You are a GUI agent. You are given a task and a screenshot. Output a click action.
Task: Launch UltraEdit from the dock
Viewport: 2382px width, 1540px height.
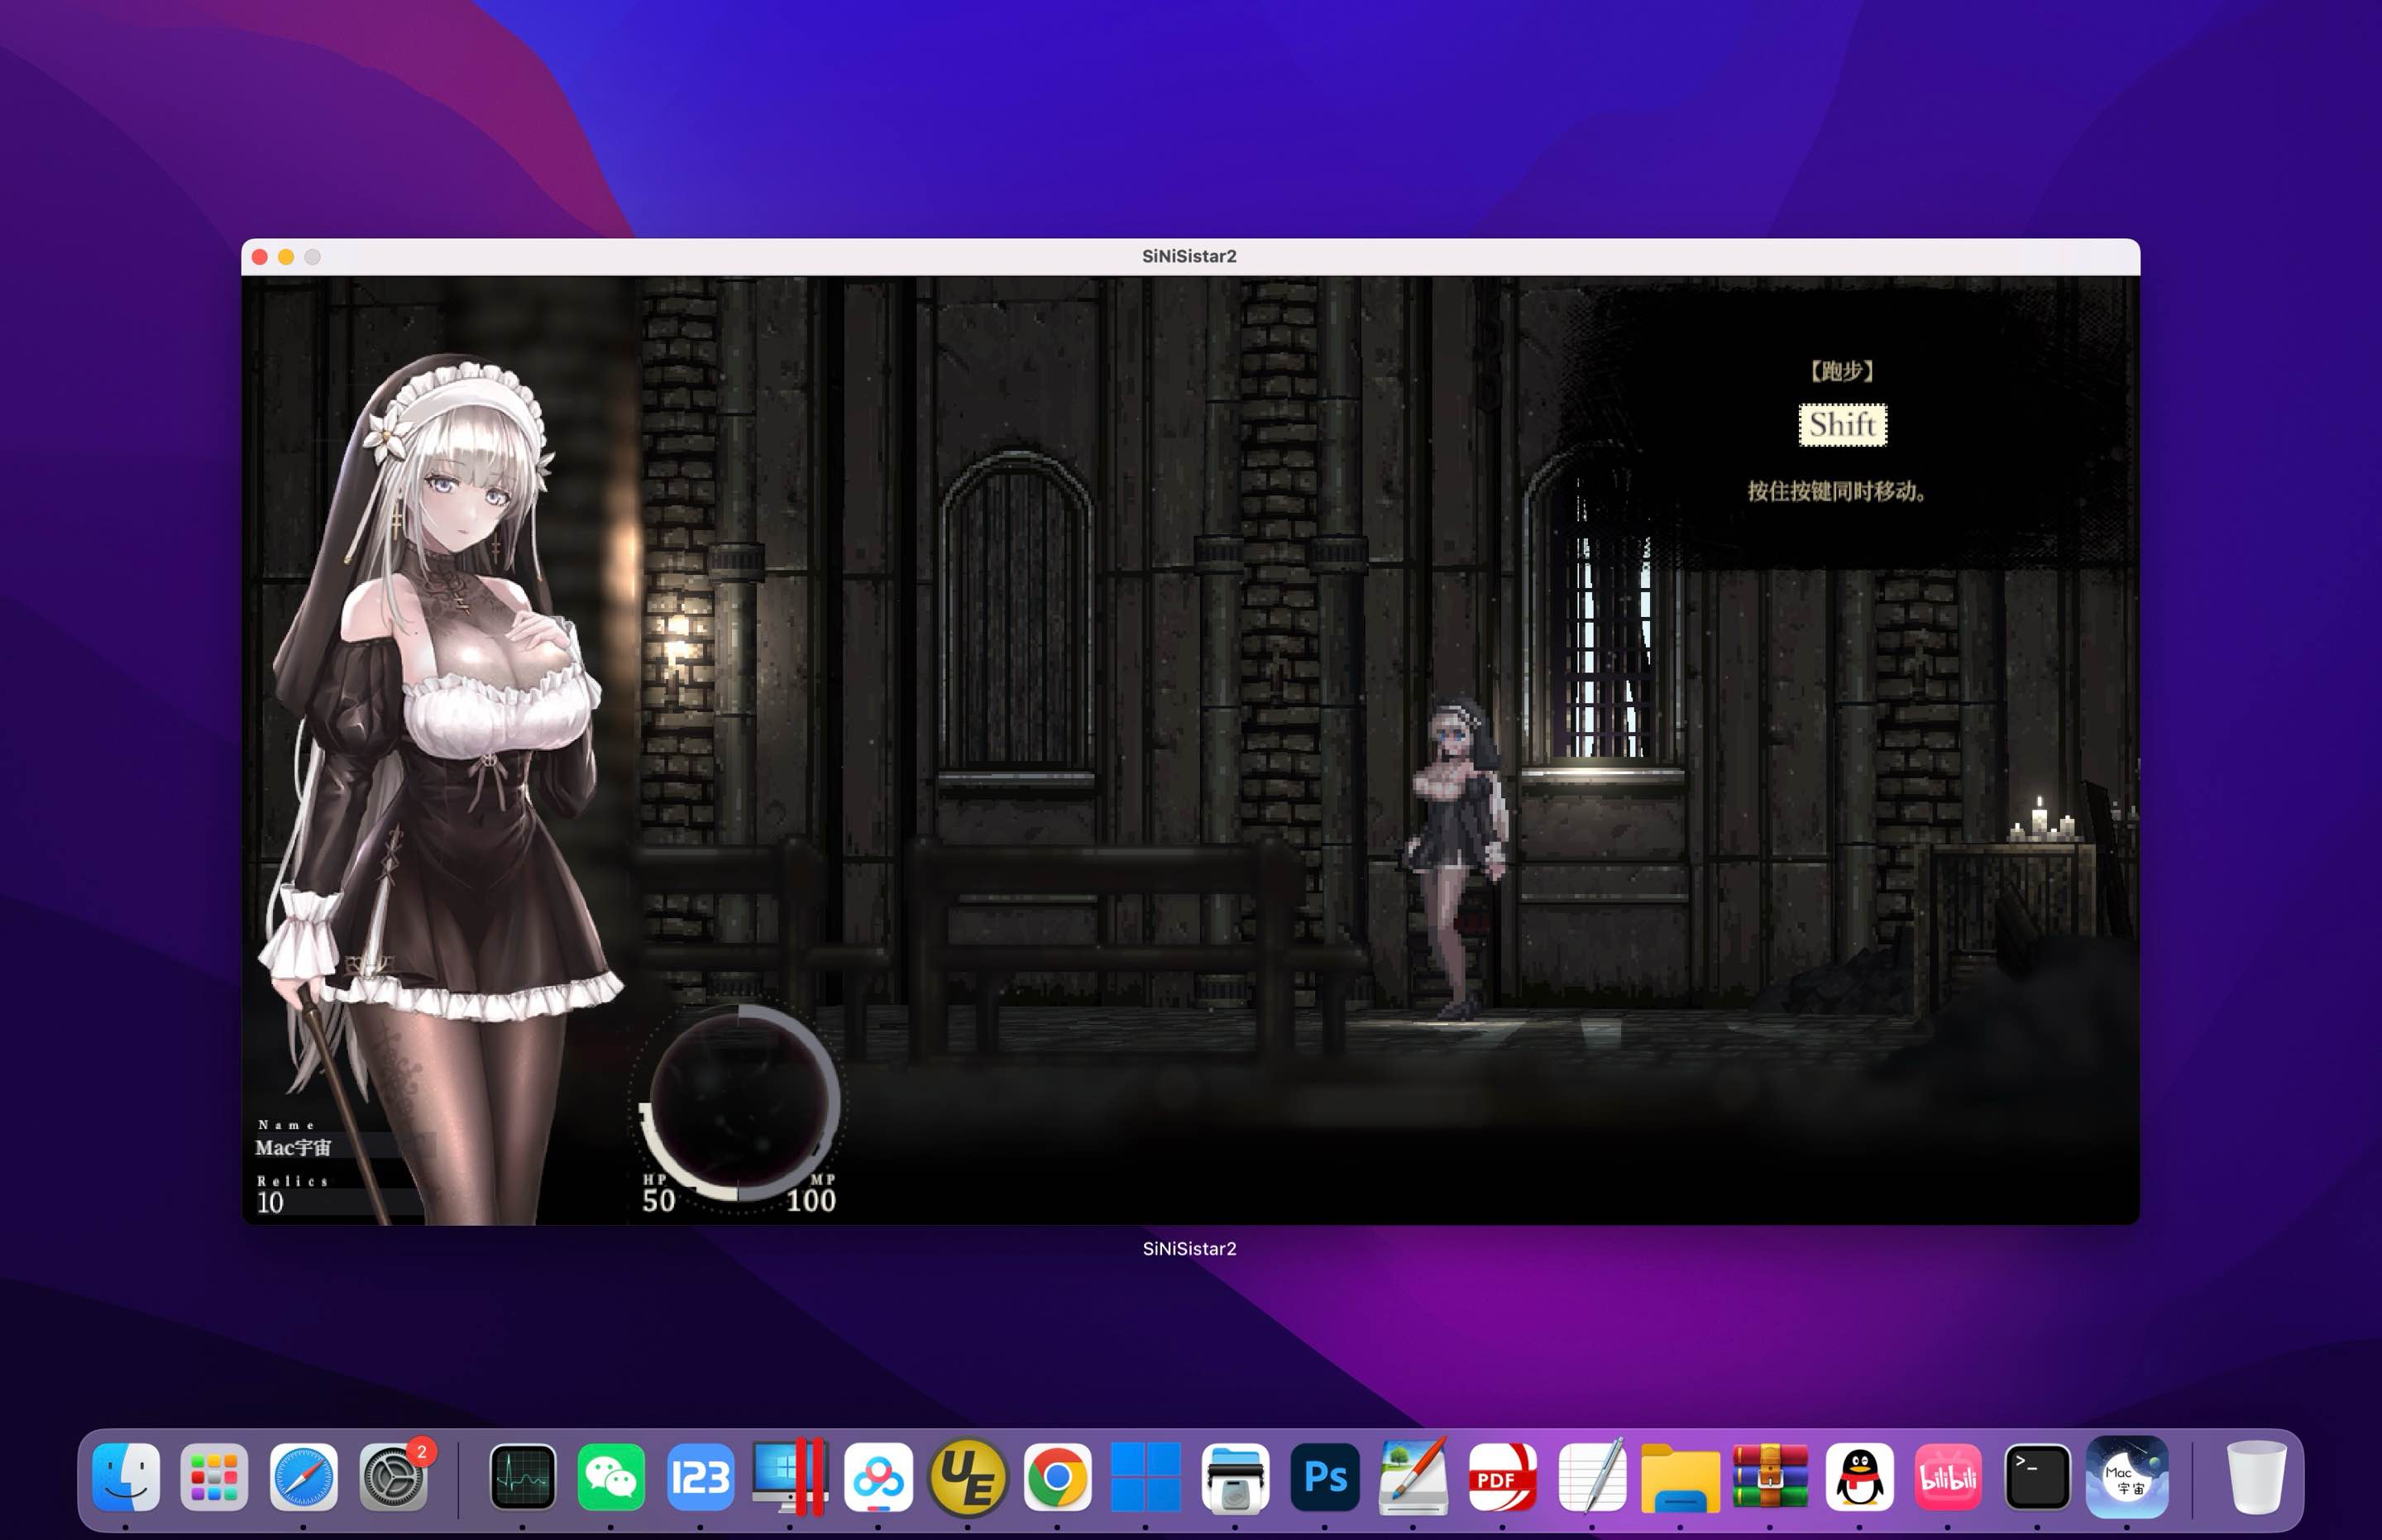[967, 1477]
